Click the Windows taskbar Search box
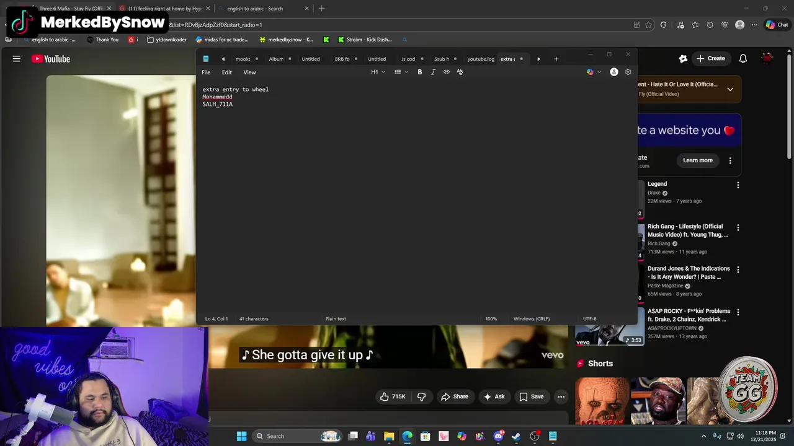Viewport: 794px width, 446px height. pyautogui.click(x=298, y=436)
